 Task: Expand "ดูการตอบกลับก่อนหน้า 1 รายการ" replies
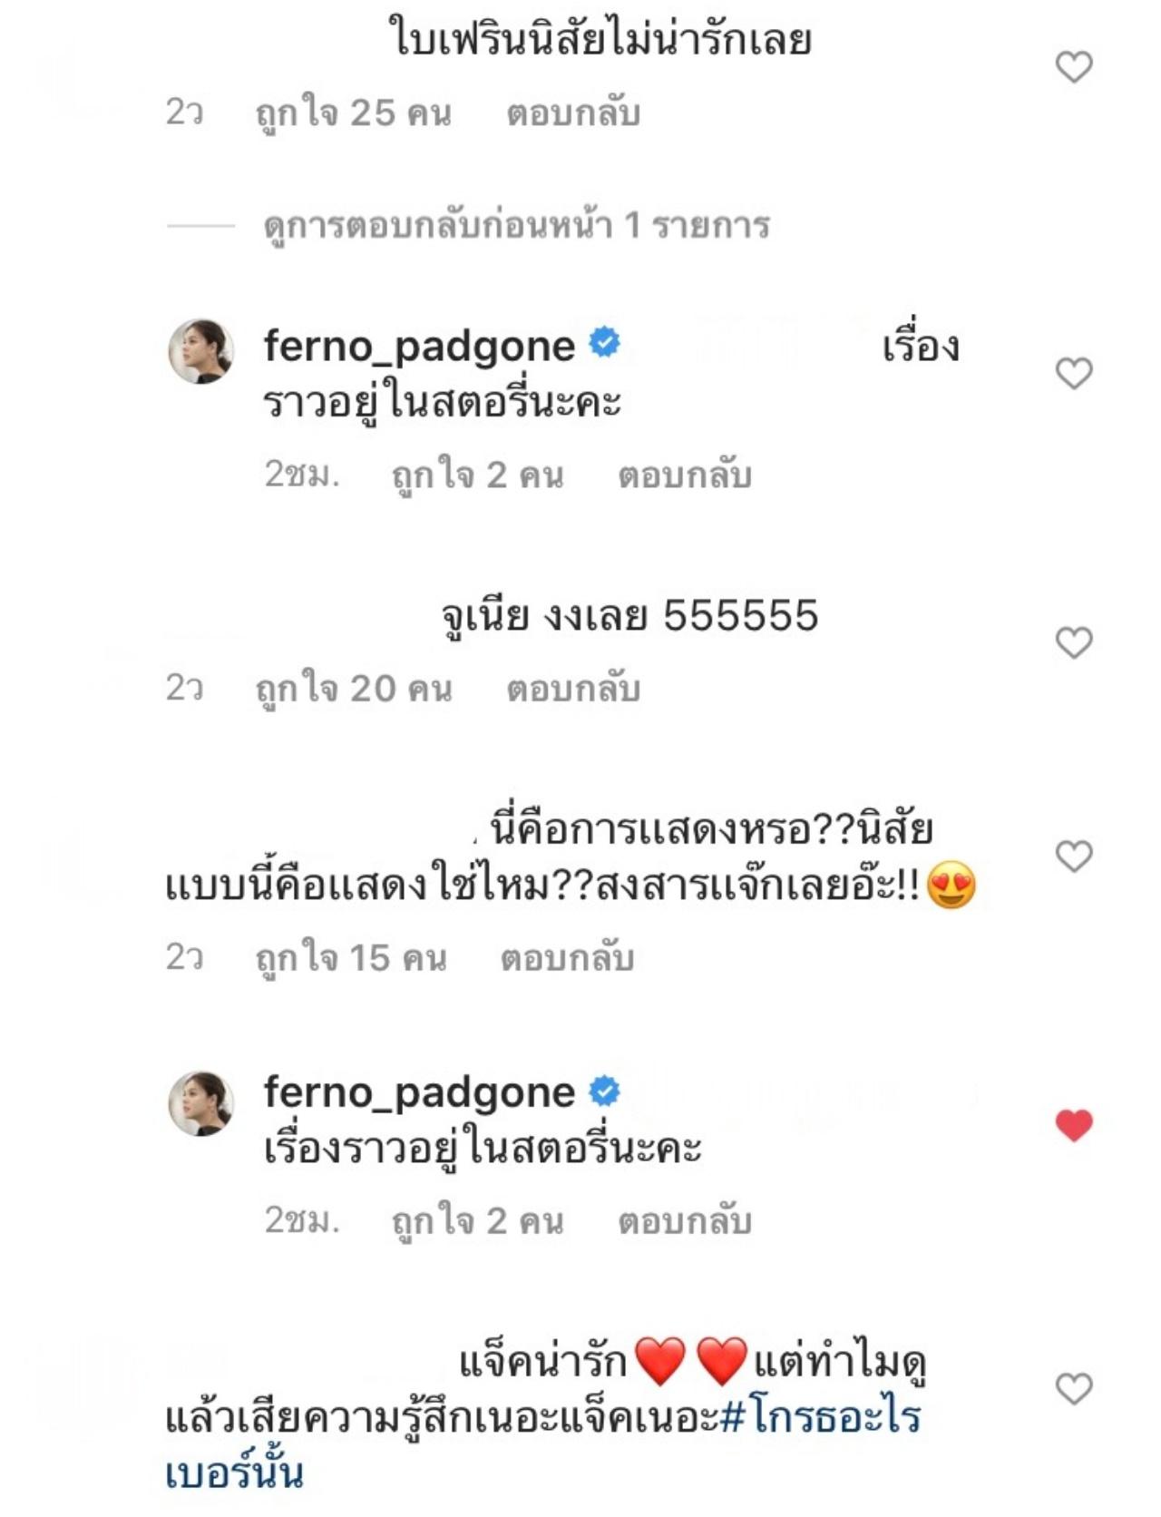(516, 225)
